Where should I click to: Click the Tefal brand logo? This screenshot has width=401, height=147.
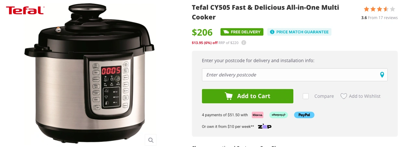coord(25,10)
